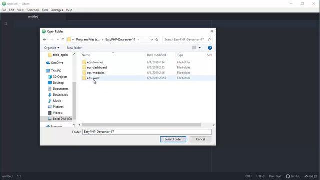320x180 pixels.
Task: Click the navigation pane scroll-up arrow
Action: (x=74, y=54)
